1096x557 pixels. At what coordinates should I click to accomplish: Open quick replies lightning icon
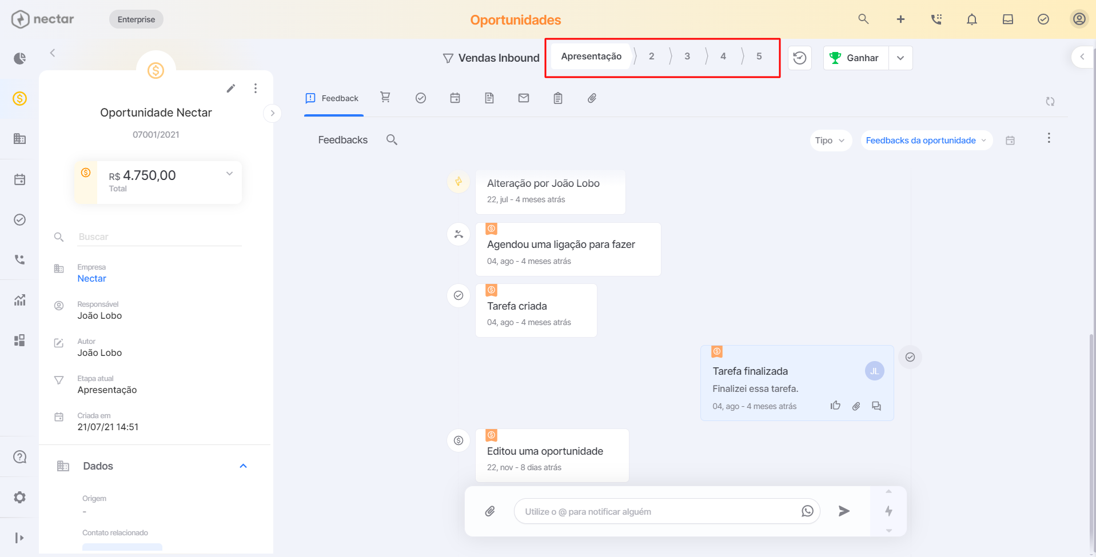click(x=888, y=511)
